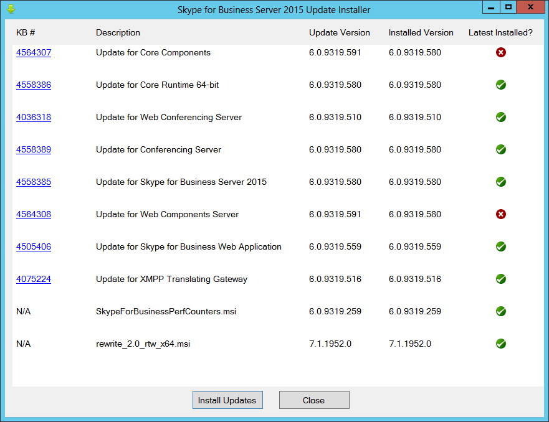Image resolution: width=549 pixels, height=422 pixels.
Task: Click green check for Skype for Business Web Application
Action: [x=500, y=246]
